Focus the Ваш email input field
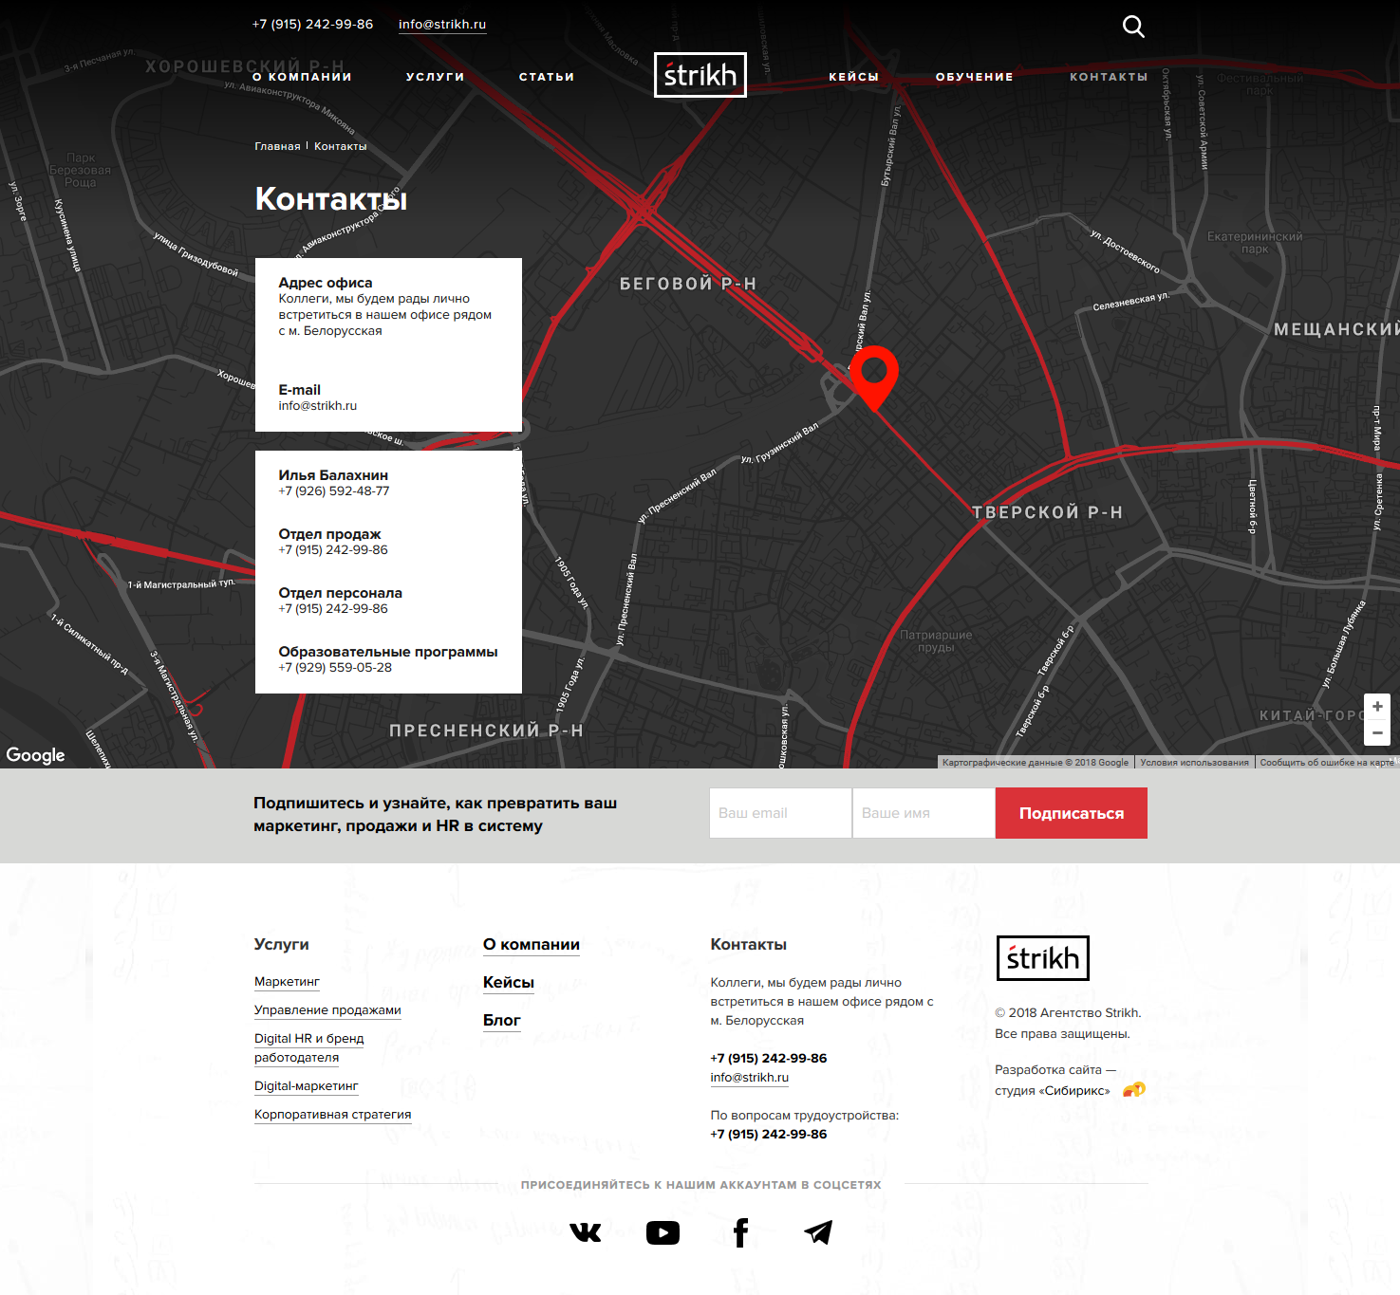 780,813
